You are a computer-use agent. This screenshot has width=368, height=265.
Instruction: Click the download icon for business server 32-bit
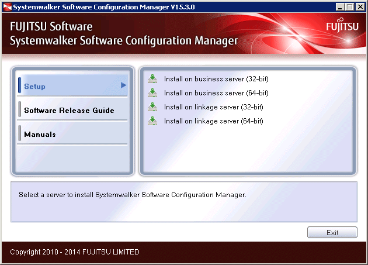point(152,78)
